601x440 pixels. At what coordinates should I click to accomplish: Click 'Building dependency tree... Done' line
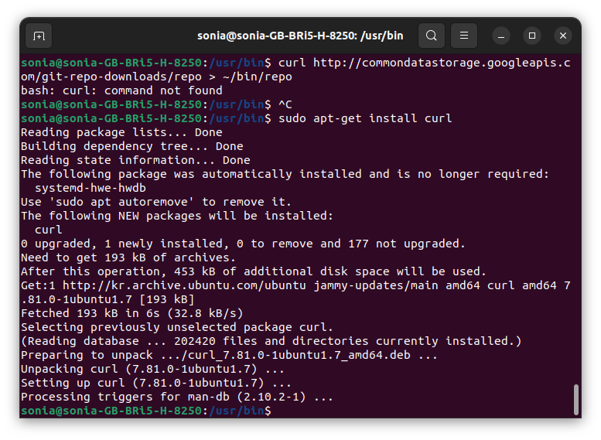point(131,146)
